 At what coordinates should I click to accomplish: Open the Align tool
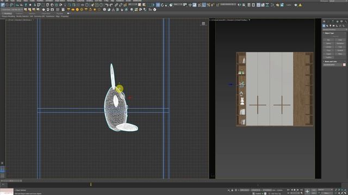tap(244, 5)
